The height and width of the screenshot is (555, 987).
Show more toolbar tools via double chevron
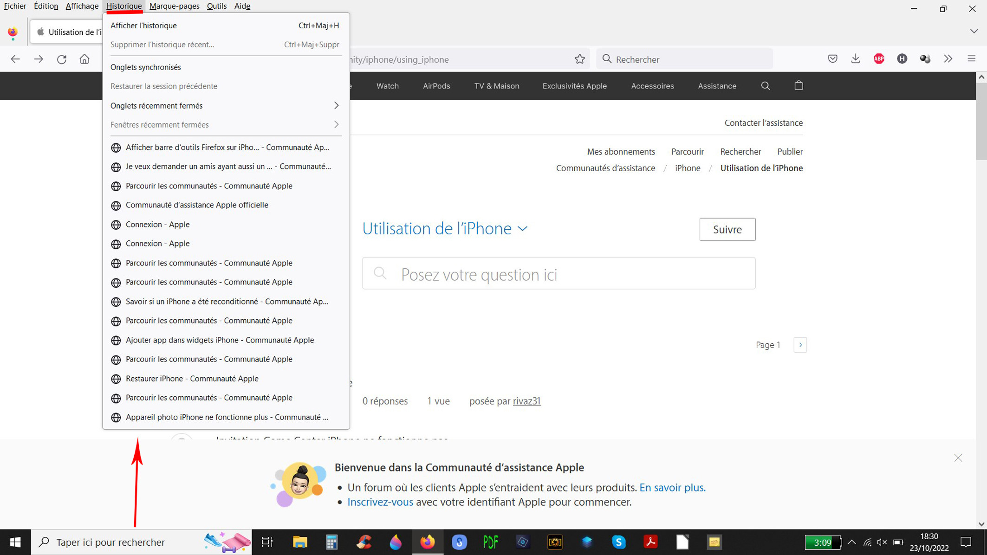(948, 59)
